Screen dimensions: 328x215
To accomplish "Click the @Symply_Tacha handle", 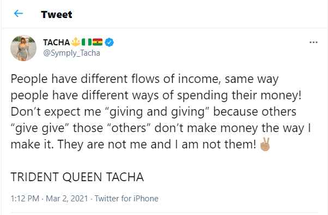I will pyautogui.click(x=71, y=53).
